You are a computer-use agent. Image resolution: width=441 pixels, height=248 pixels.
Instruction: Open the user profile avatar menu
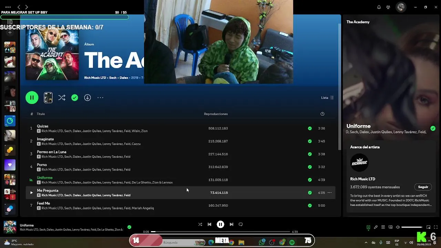tap(401, 7)
